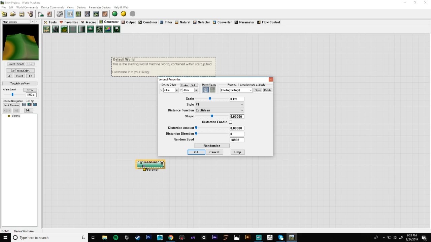431x242 pixels.
Task: Click the Randomize button
Action: pos(212,146)
